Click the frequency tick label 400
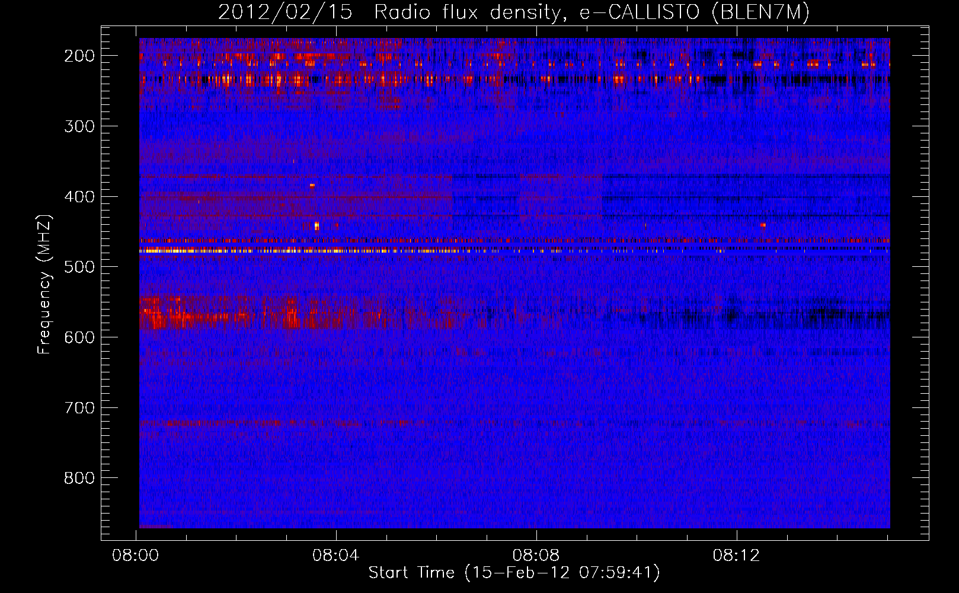959x593 pixels. (x=79, y=197)
